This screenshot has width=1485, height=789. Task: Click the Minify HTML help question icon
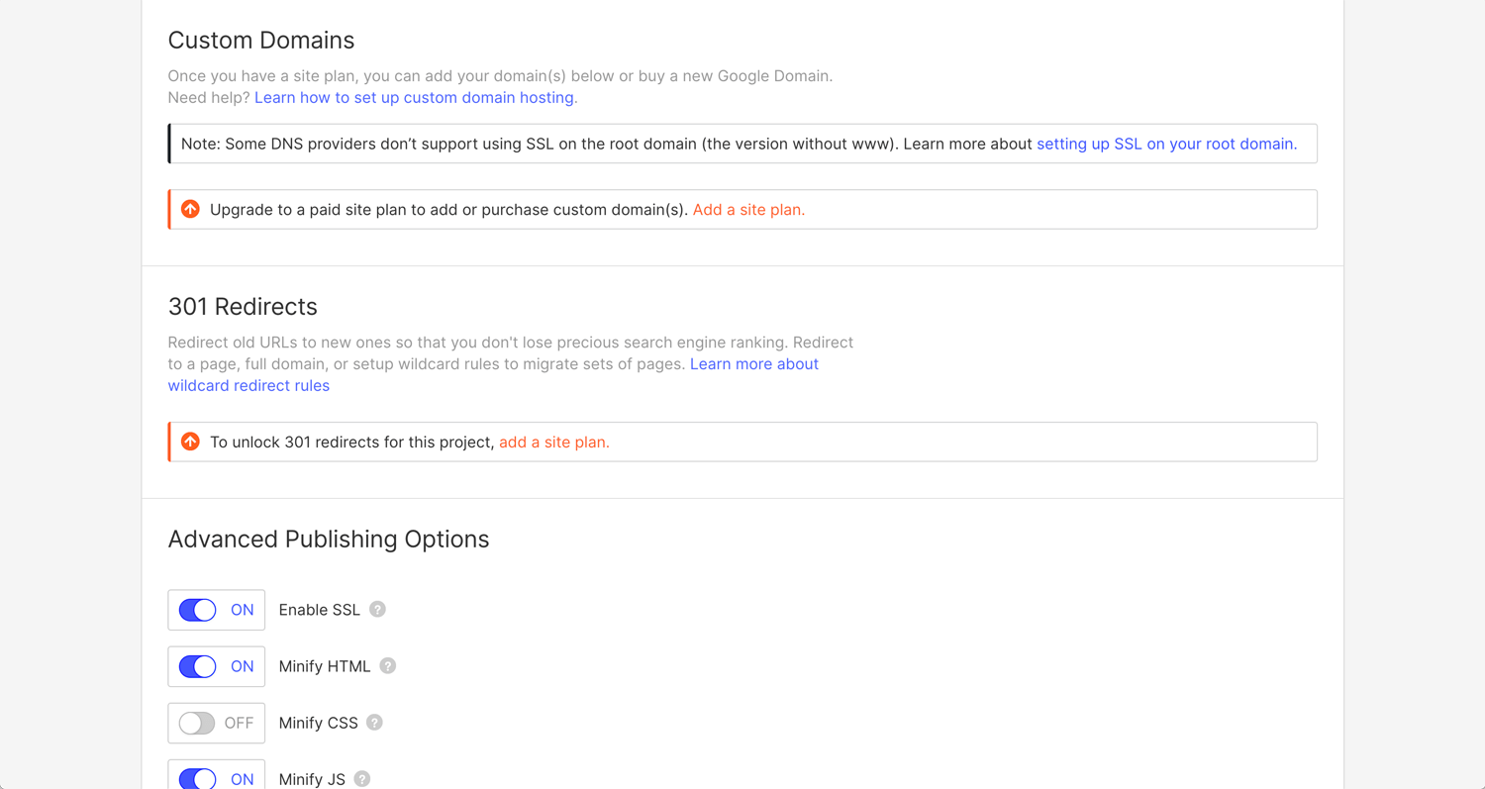point(388,666)
